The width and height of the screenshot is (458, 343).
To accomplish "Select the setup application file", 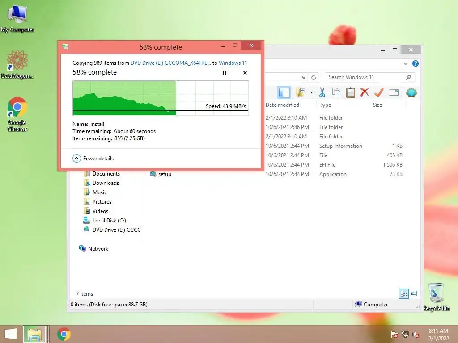I will point(161,174).
